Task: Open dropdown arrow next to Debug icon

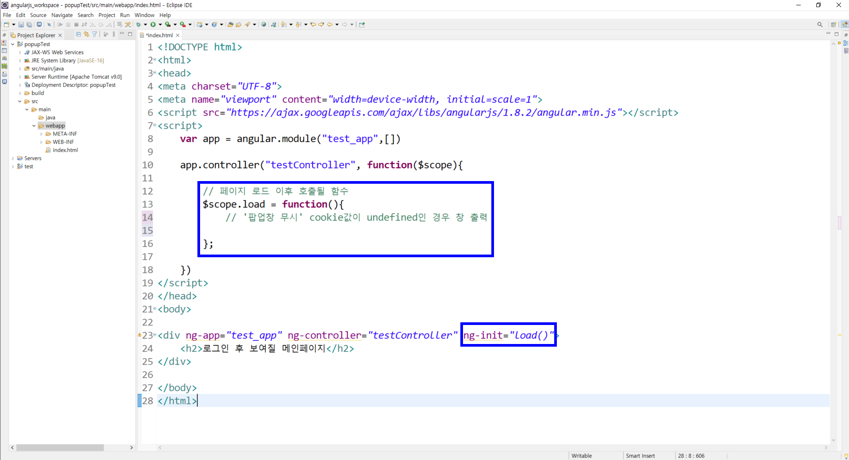Action: coord(145,24)
